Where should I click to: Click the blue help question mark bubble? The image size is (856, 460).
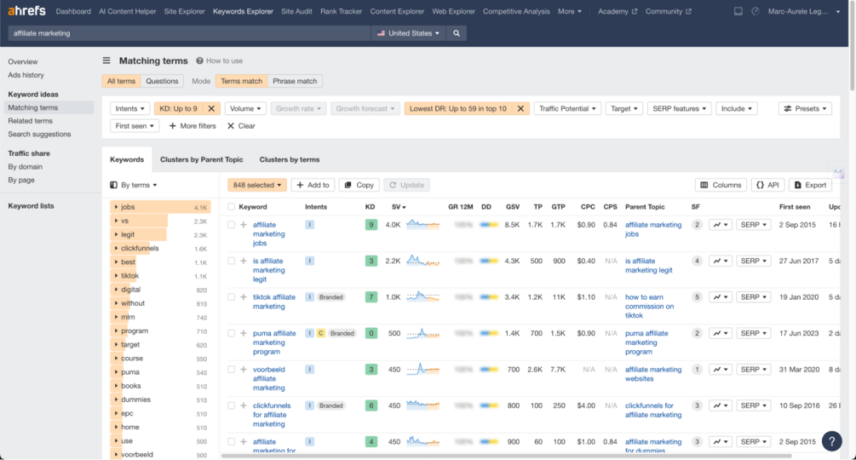pos(831,441)
